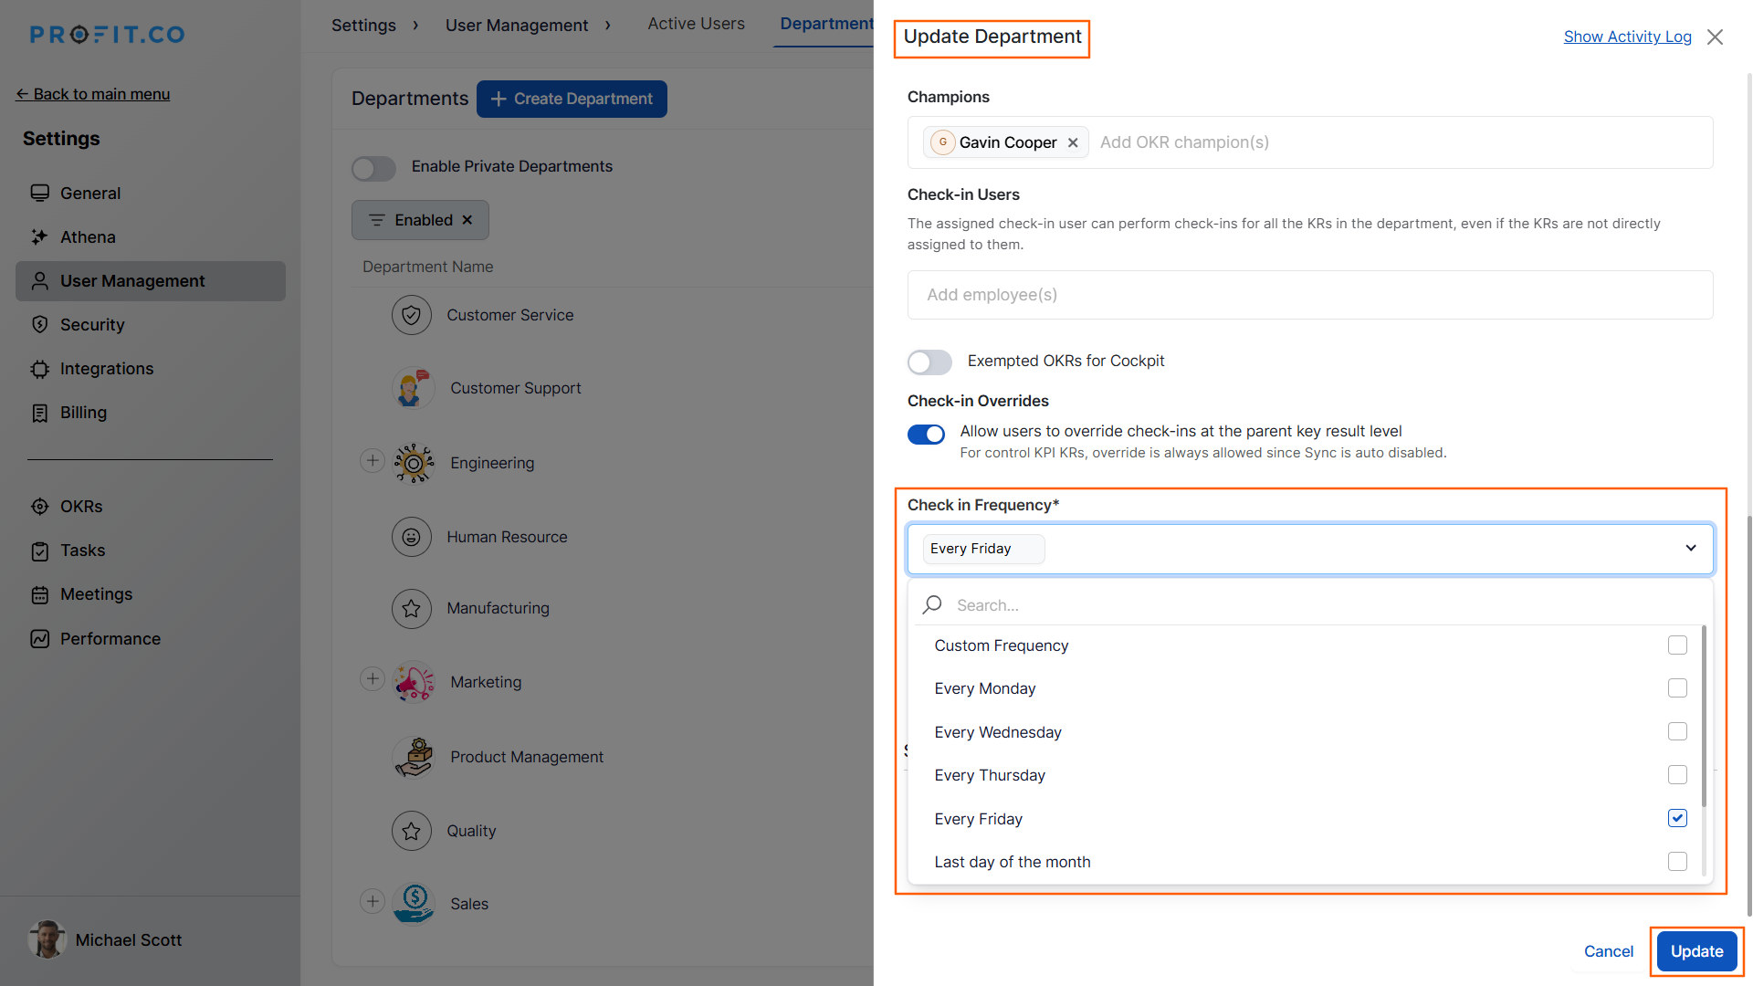
Task: Uncheck the Every Friday checkbox
Action: [1677, 819]
